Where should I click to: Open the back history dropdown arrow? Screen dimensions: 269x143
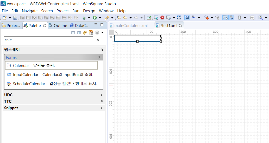tap(130, 18)
